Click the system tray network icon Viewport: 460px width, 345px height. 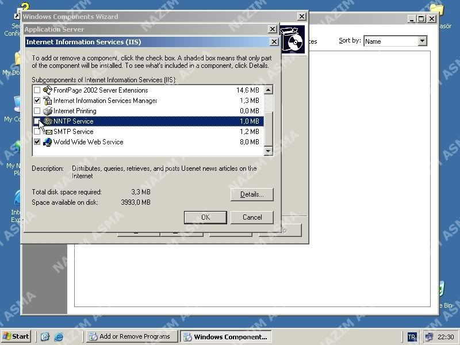coord(429,337)
